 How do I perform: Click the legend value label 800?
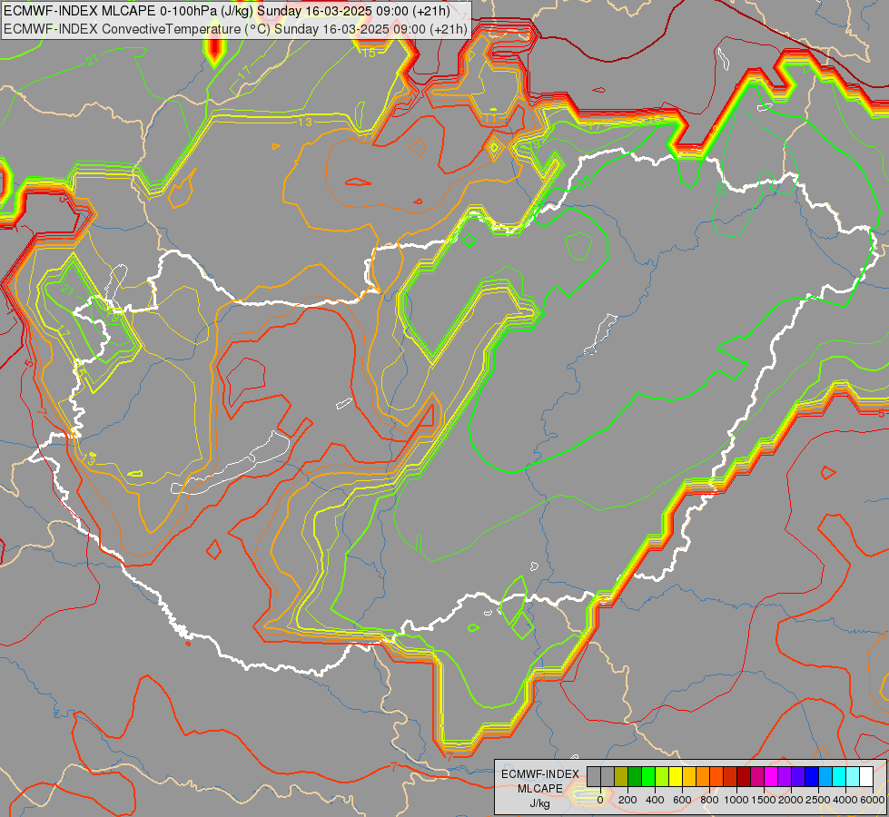tap(709, 800)
